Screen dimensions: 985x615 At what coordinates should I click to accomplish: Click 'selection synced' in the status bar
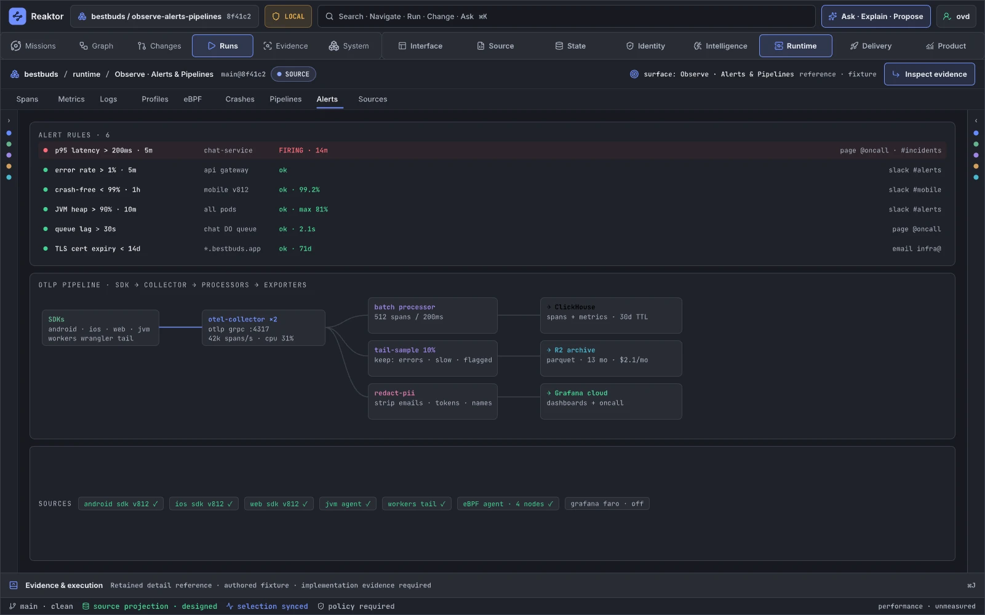267,606
